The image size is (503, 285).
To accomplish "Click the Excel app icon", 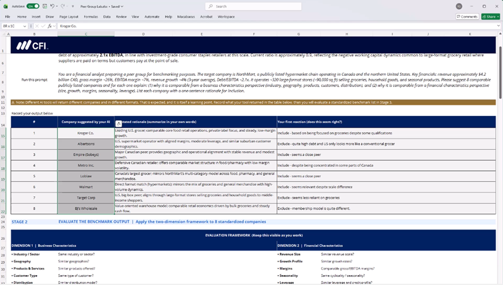I will [6, 6].
